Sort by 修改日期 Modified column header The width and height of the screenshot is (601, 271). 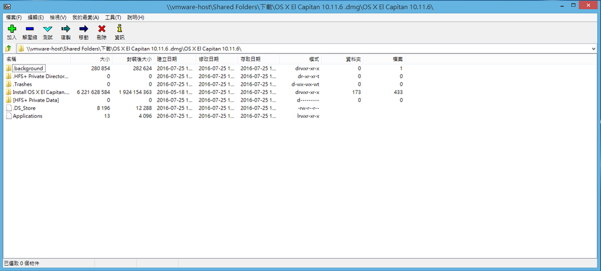pos(217,59)
